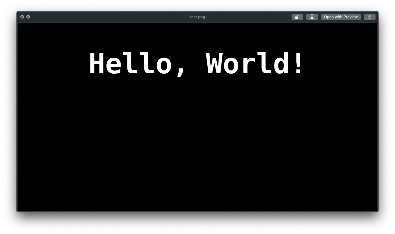The height and width of the screenshot is (234, 395).
Task: Click the word World in the image
Action: pos(248,64)
